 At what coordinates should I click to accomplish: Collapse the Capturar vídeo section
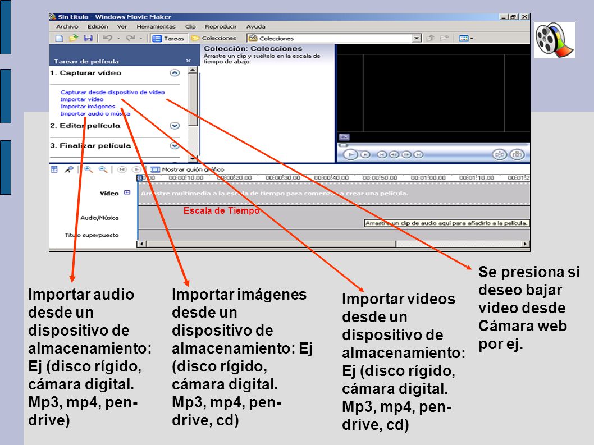(x=174, y=73)
